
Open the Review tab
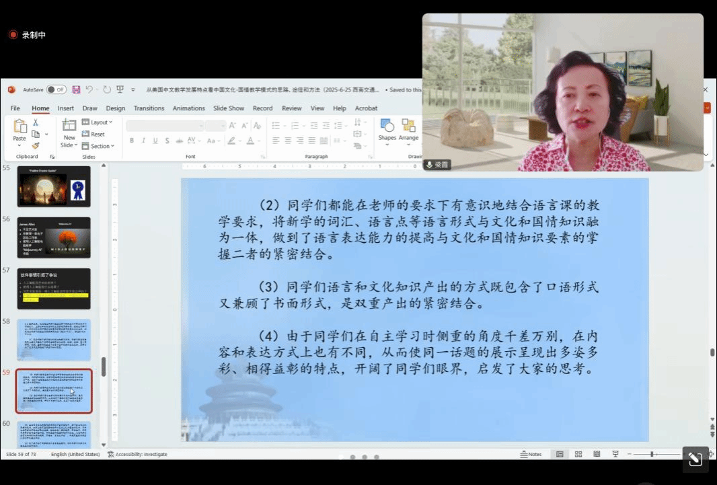pos(291,108)
